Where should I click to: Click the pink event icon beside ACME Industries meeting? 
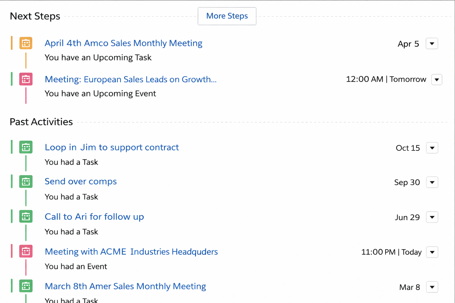(x=26, y=252)
